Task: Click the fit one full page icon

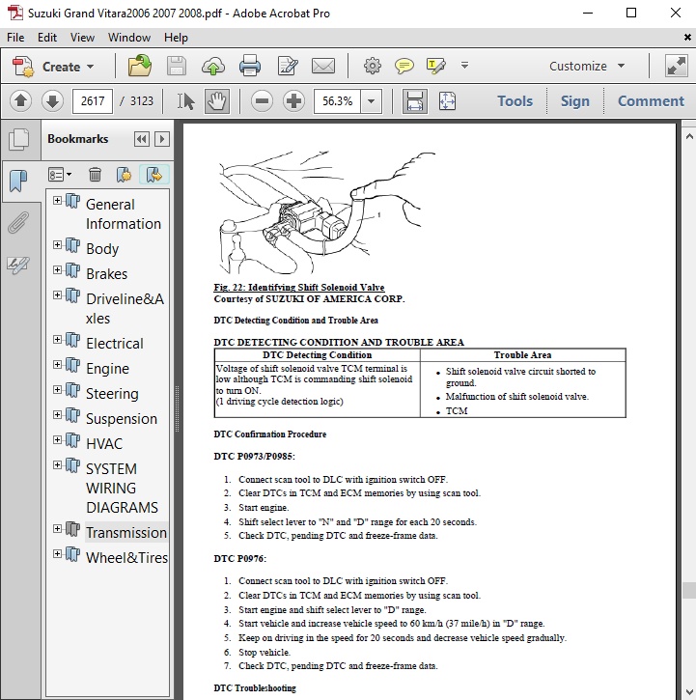Action: pos(447,101)
